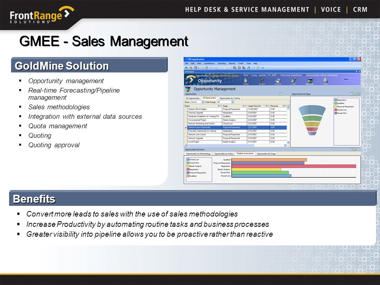This screenshot has height=285, width=380.
Task: Click the refresh button in Opportunities By Stage header
Action: 359,94
